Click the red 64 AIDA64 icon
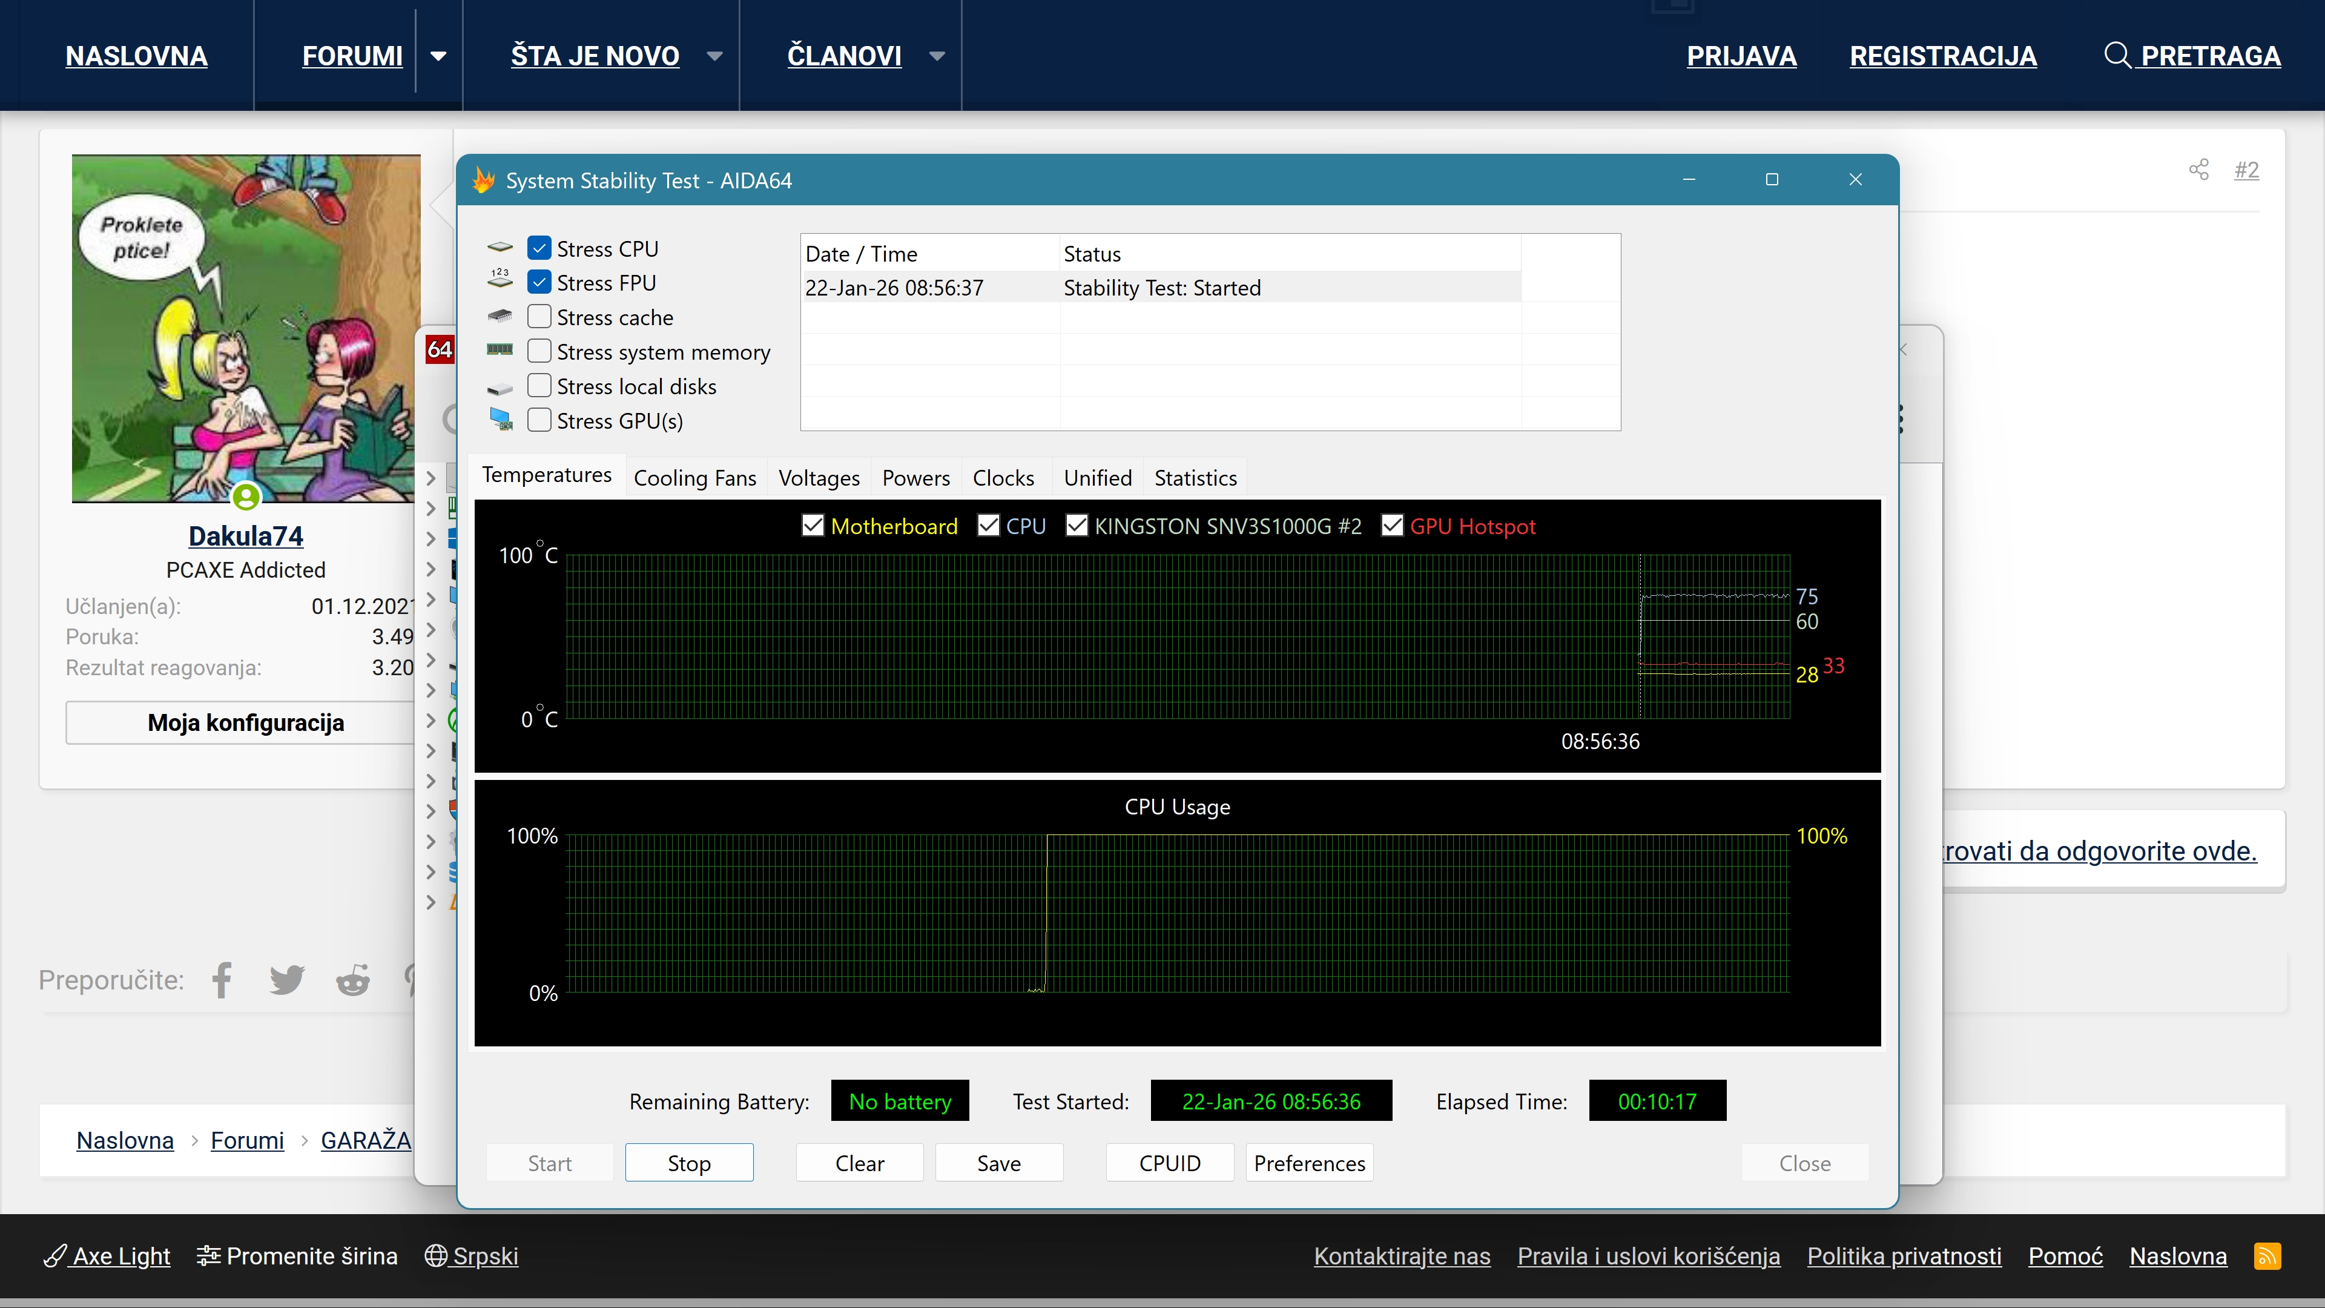Viewport: 2325px width, 1308px height. tap(440, 349)
